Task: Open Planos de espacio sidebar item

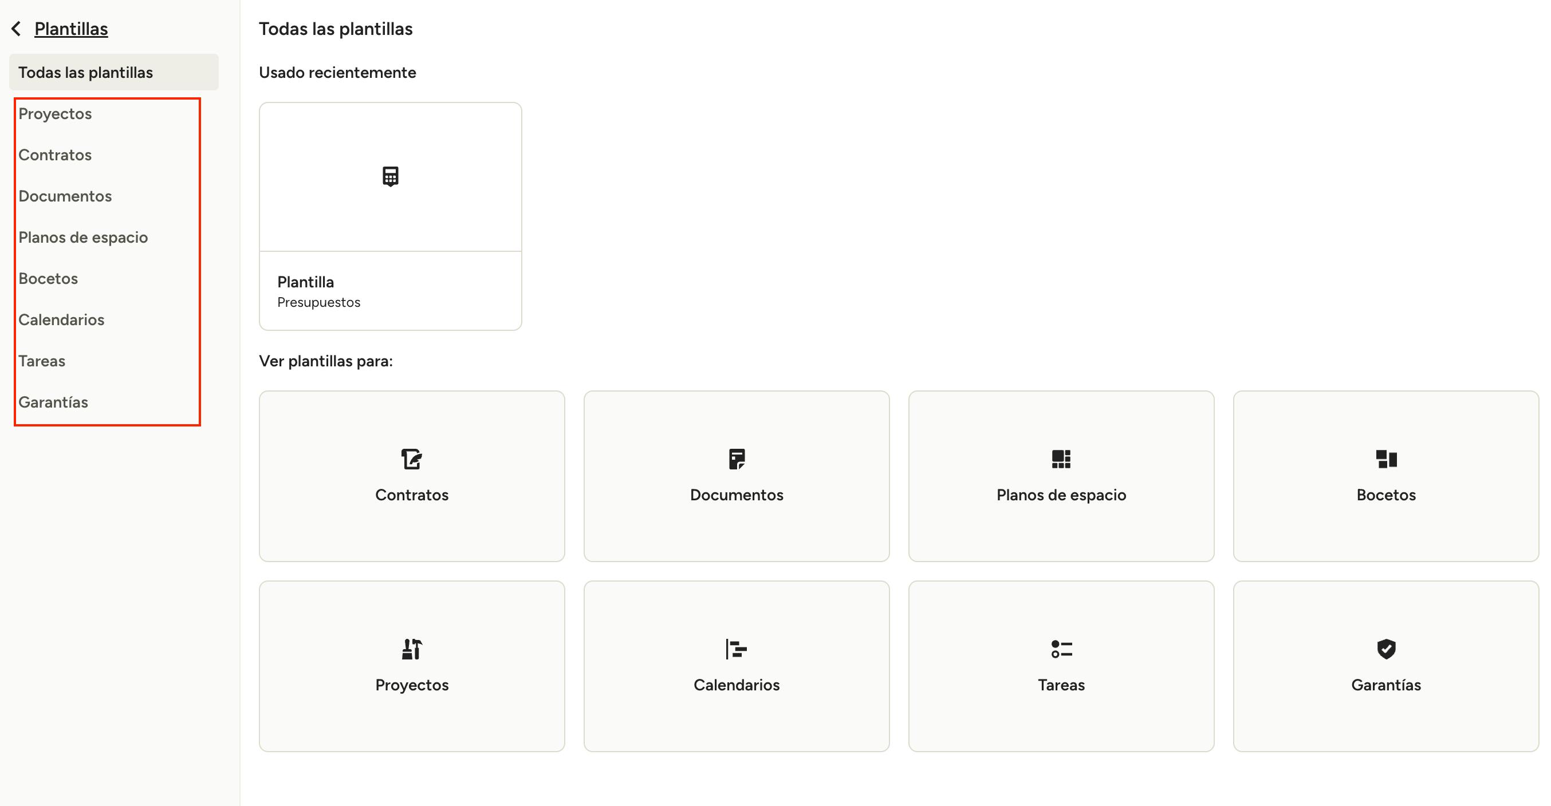Action: 83,237
